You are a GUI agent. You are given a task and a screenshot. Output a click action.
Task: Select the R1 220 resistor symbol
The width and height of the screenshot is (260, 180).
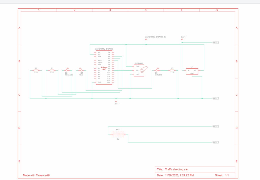click(x=52, y=71)
